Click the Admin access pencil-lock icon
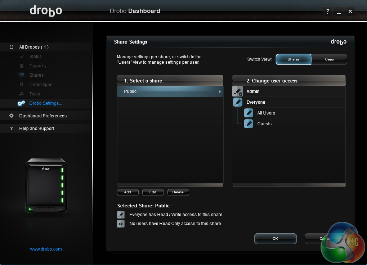This screenshot has height=265, width=367. click(237, 91)
